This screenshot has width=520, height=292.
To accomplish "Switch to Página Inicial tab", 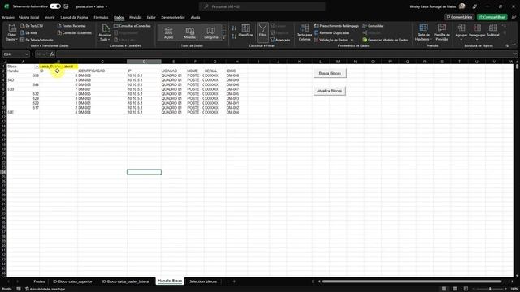I will 29,18.
